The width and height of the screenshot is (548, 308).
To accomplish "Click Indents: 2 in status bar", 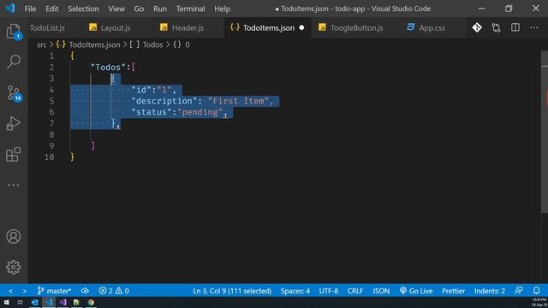I will click(490, 291).
